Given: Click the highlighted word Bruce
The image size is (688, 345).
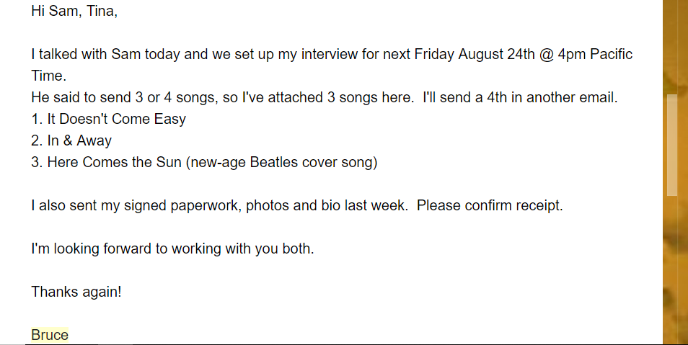Looking at the screenshot, I should (x=50, y=335).
